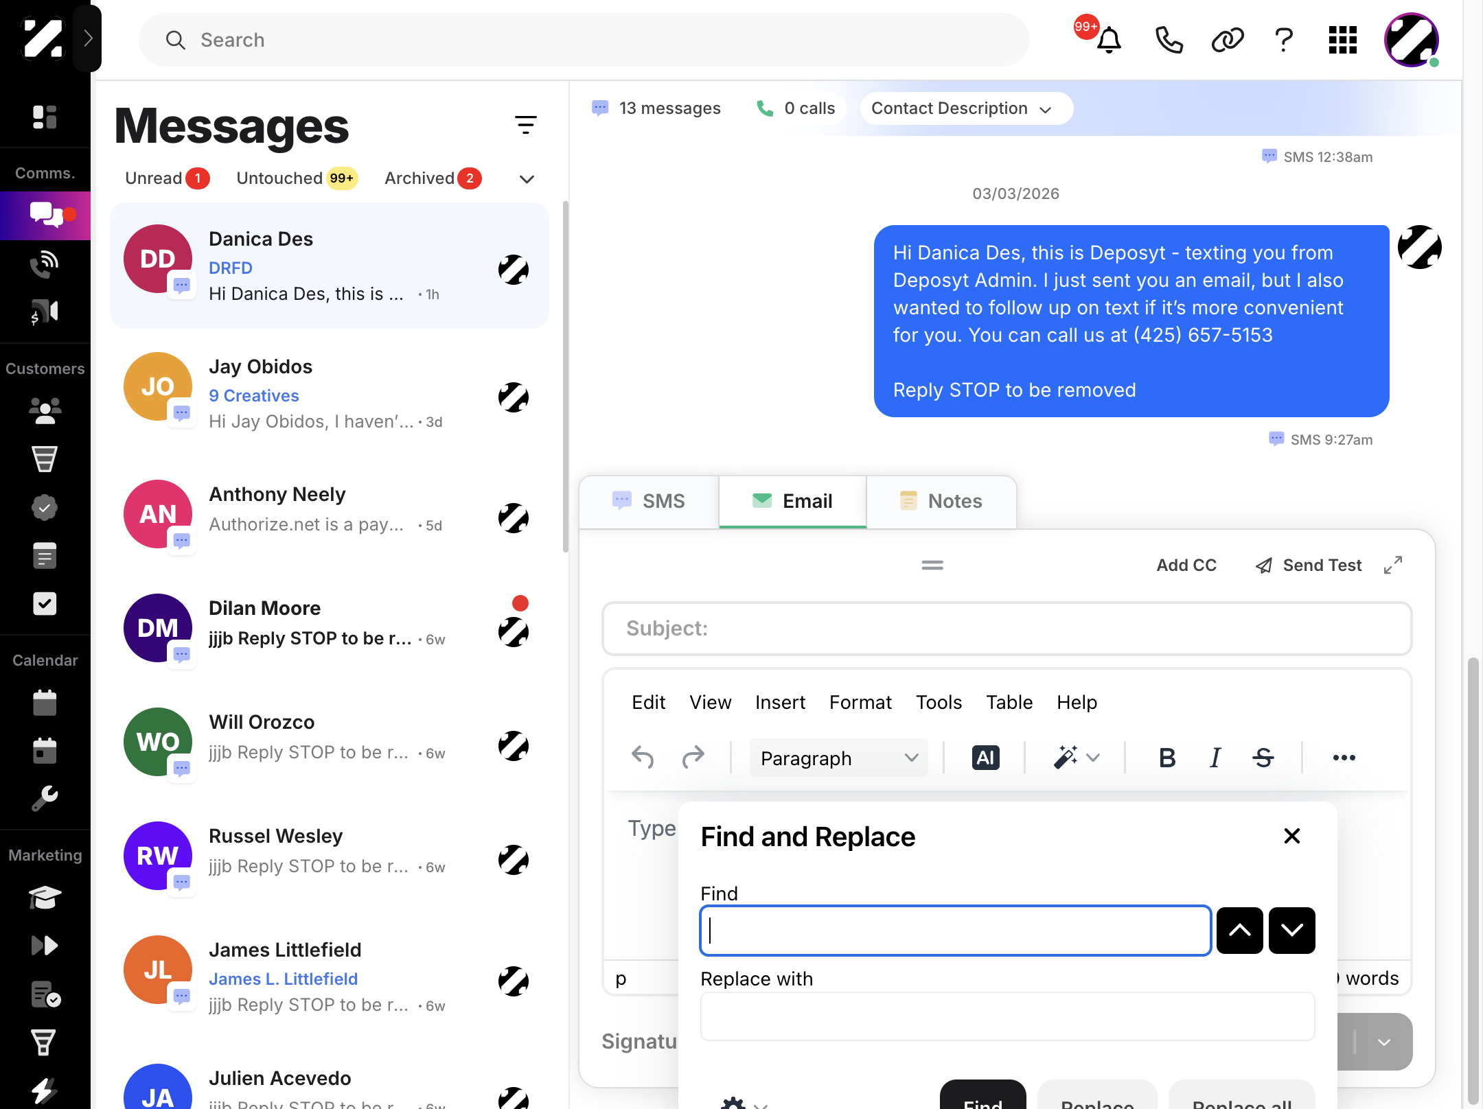Viewport: 1483px width, 1109px height.
Task: Expand the sidebar navigation arrow
Action: [88, 38]
